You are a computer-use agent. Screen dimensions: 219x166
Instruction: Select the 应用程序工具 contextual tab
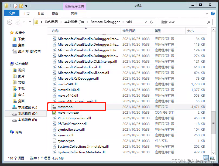pyautogui.click(x=74, y=6)
